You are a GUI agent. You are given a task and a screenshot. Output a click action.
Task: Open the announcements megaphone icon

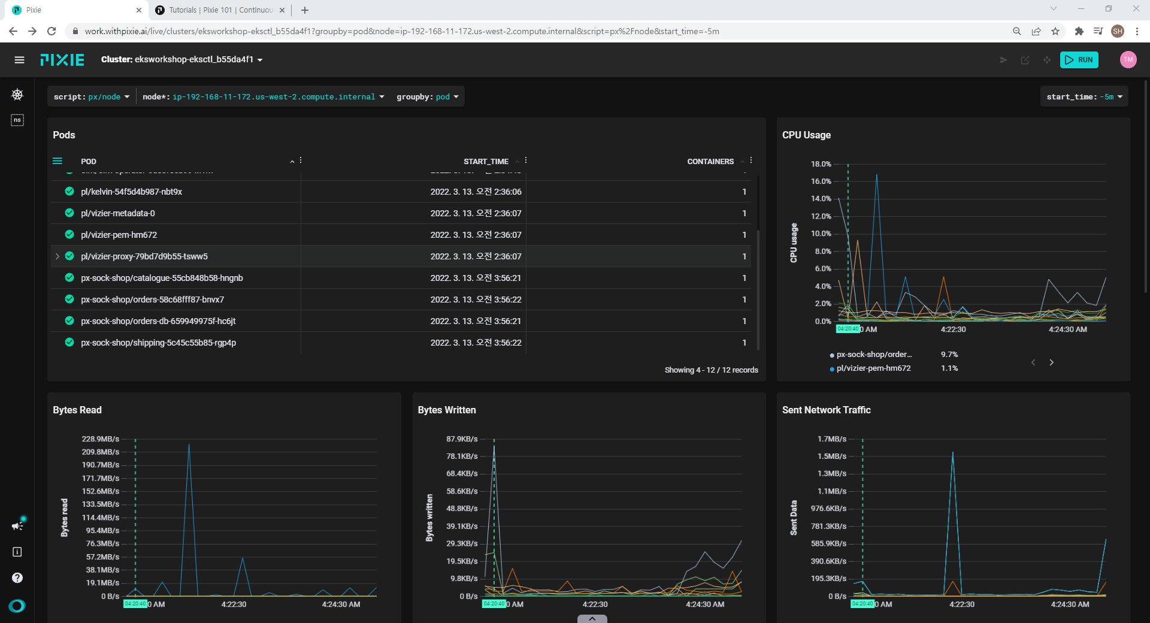point(17,525)
